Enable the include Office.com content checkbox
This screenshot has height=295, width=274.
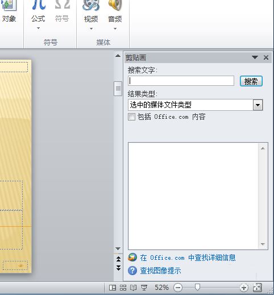tap(131, 117)
